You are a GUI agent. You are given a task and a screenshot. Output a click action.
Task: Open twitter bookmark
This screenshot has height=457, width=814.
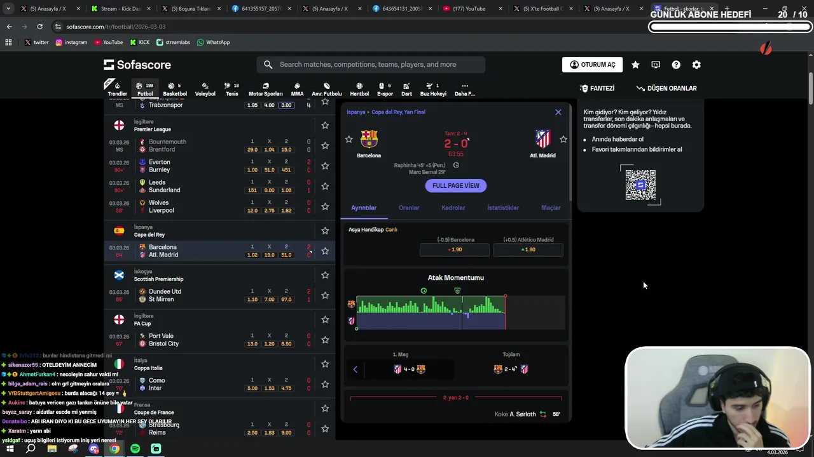tap(36, 43)
